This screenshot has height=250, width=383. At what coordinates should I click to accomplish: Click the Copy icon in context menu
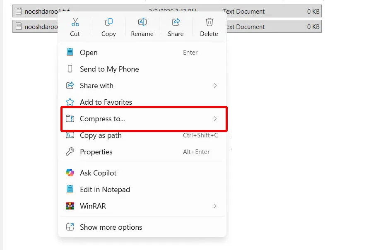(108, 22)
